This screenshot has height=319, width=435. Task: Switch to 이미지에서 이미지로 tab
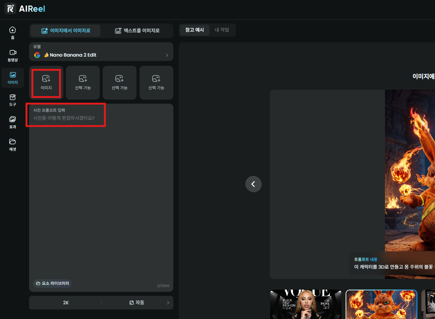tap(66, 31)
